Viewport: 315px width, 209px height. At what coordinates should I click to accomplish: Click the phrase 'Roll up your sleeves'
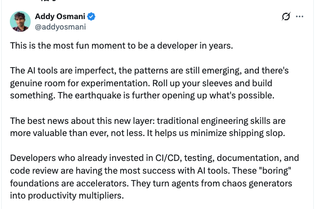pos(192,83)
